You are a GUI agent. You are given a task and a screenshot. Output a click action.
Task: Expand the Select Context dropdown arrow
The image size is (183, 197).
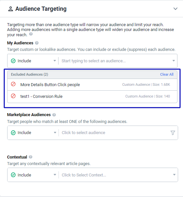tap(174, 175)
